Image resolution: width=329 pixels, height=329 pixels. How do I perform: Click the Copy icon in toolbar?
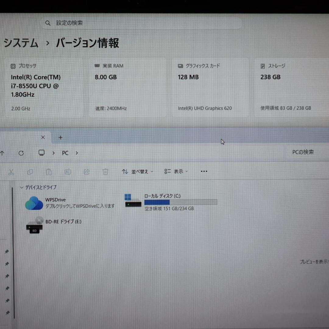pyautogui.click(x=30, y=172)
